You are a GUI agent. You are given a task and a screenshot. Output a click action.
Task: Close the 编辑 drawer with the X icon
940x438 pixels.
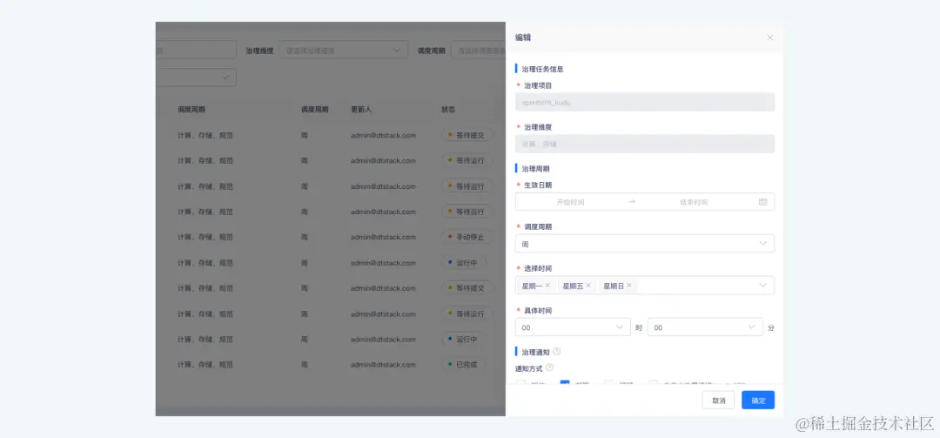(769, 37)
